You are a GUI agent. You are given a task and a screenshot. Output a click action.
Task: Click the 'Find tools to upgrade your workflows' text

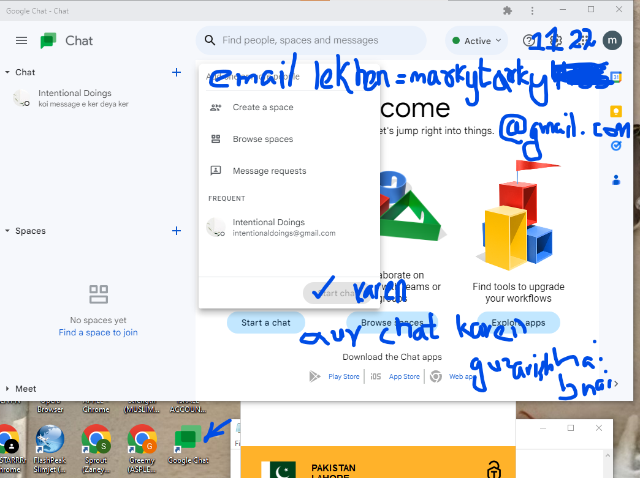tap(519, 293)
